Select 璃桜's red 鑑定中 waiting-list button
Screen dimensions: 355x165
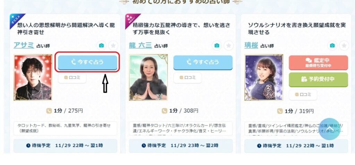[319, 62]
